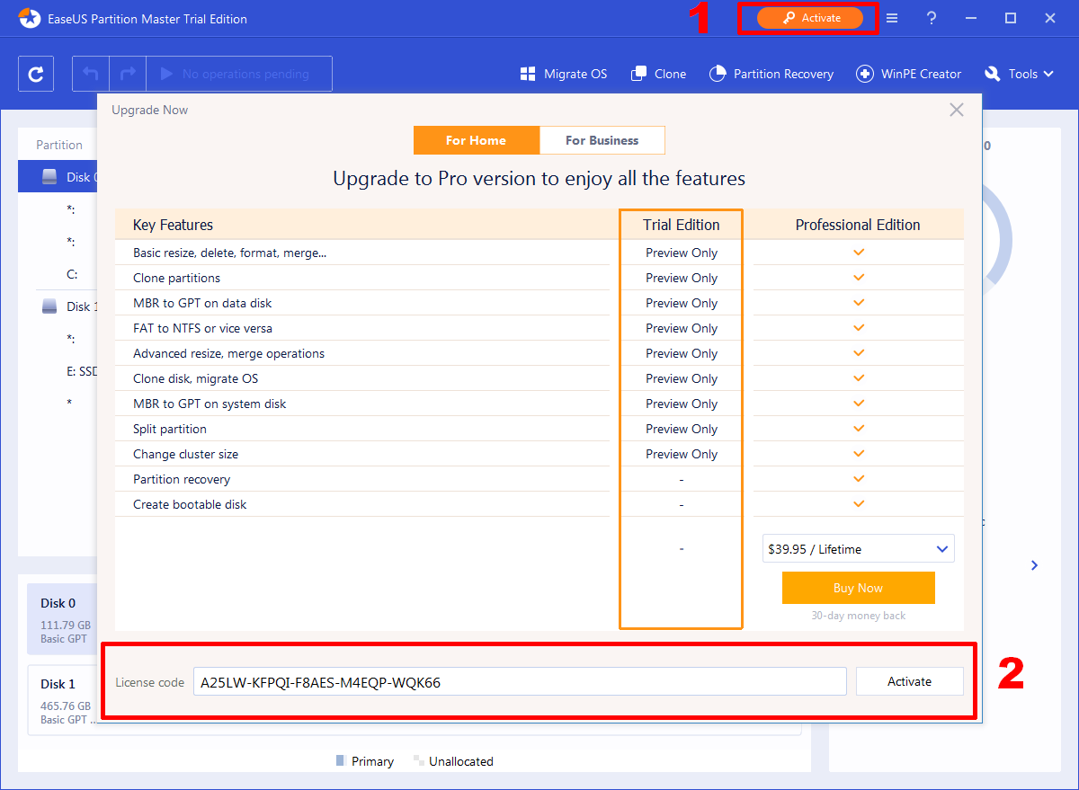Click Activate button beside license code
Image resolution: width=1079 pixels, height=790 pixels.
(910, 681)
